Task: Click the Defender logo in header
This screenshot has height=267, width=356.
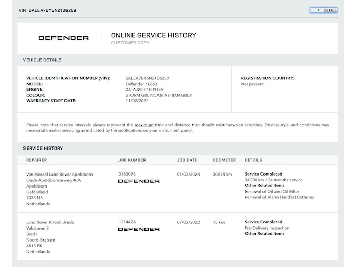Action: pos(63,38)
